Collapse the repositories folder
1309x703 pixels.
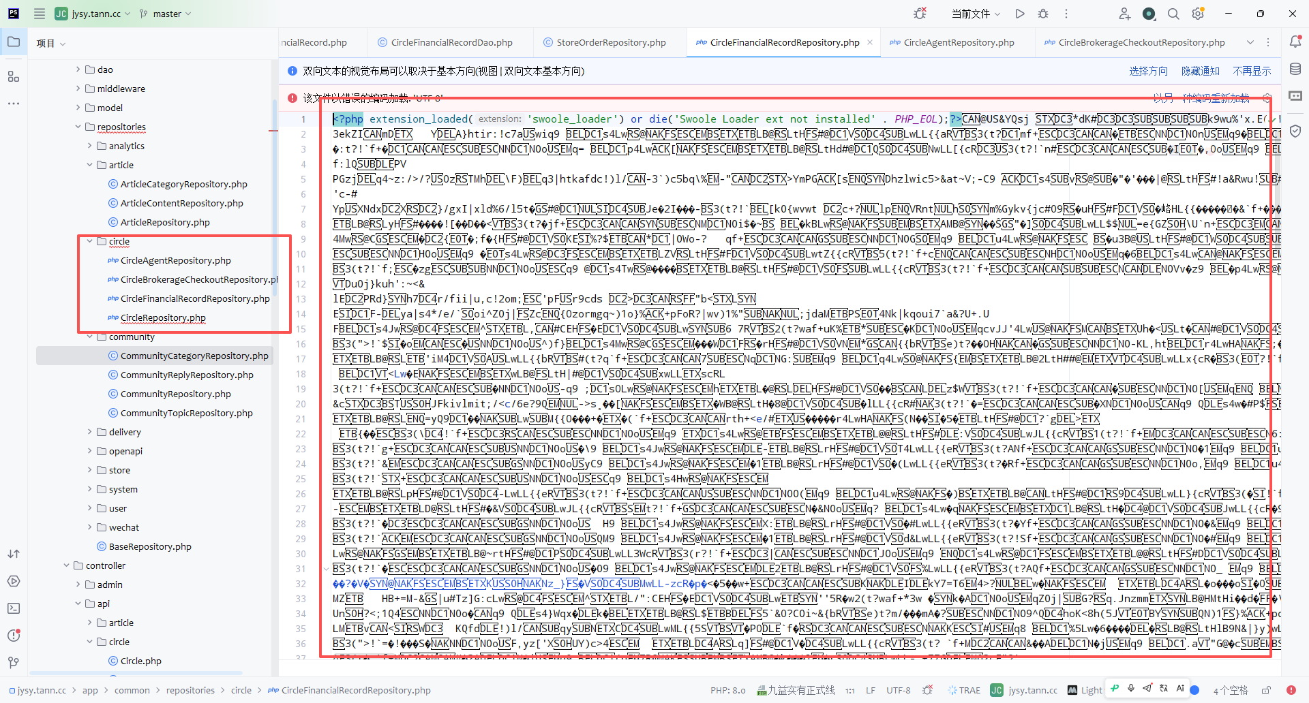pos(78,127)
